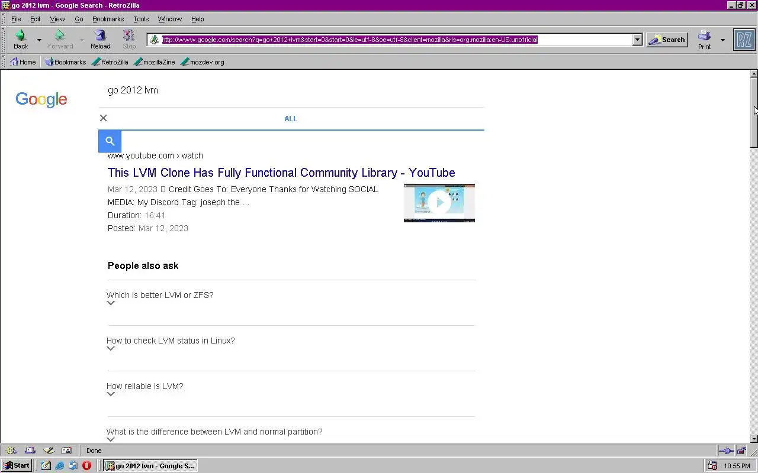Open the RetroZilla bookmark
The image size is (758, 473).
point(110,61)
